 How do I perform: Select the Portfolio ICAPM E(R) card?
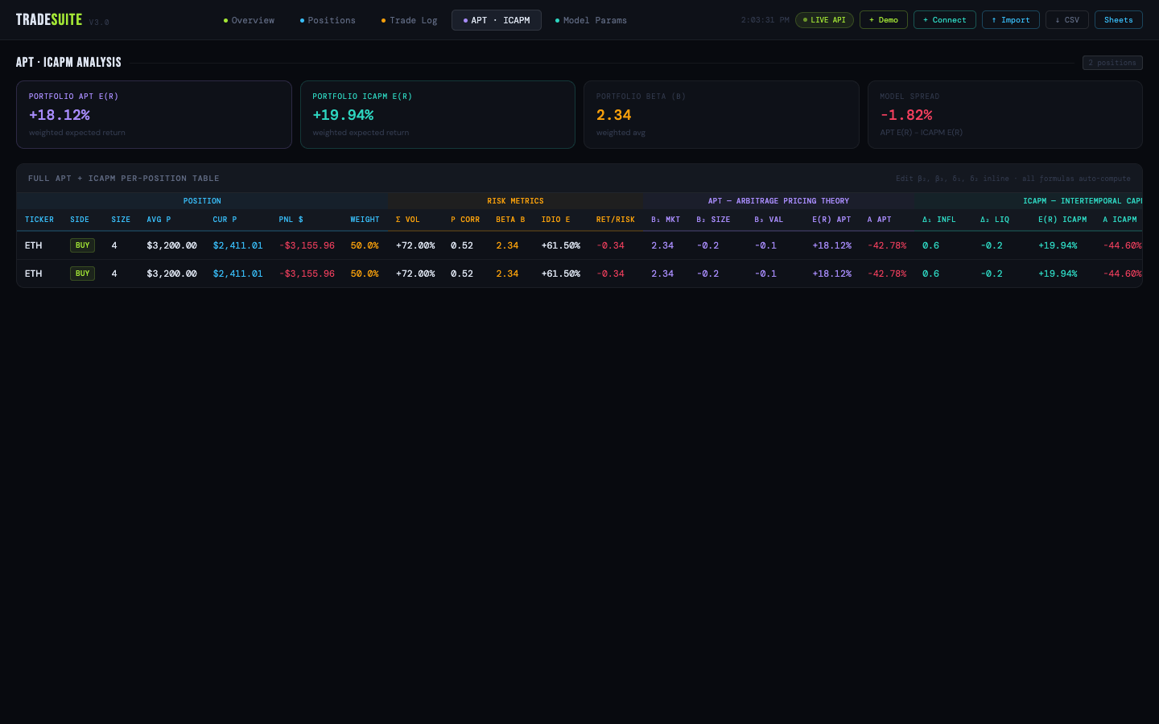[x=438, y=114]
